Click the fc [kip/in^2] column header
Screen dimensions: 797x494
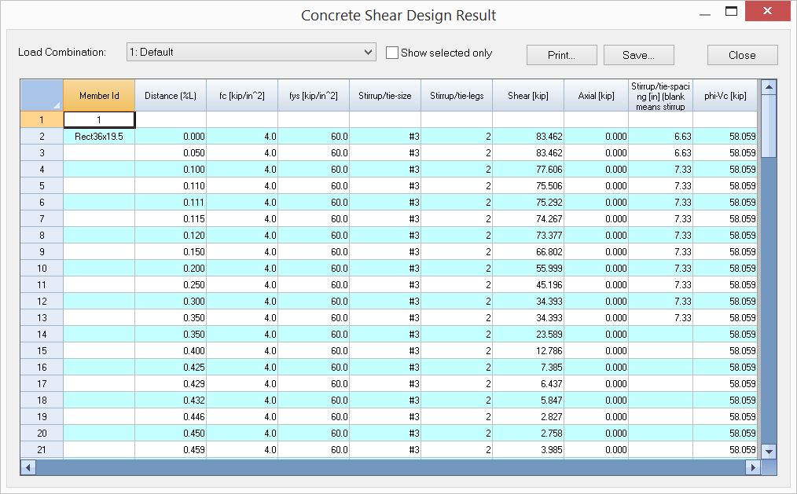click(x=241, y=94)
